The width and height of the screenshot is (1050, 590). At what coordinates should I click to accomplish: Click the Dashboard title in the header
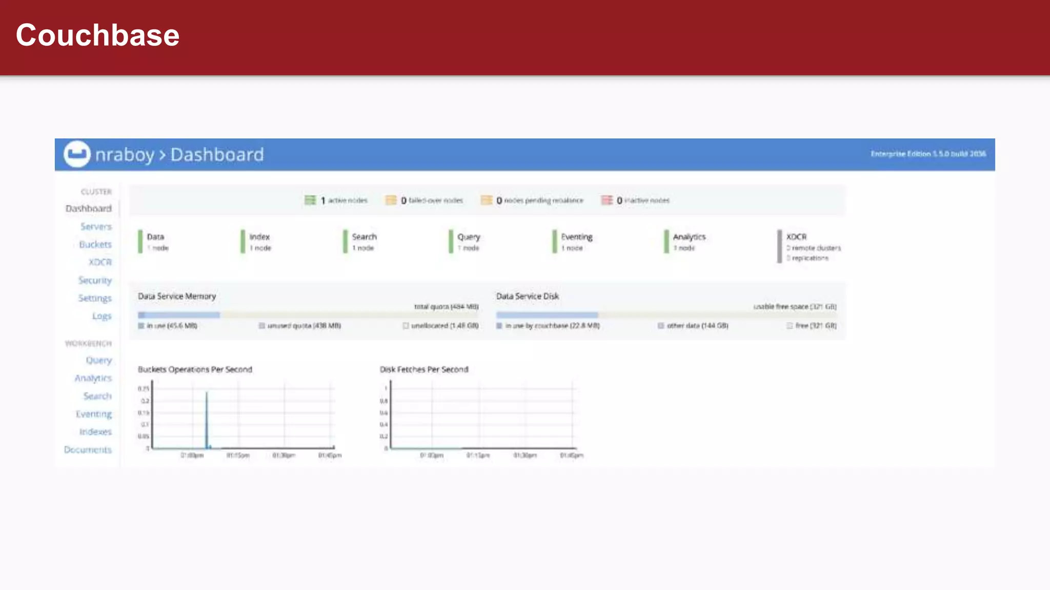click(x=217, y=155)
